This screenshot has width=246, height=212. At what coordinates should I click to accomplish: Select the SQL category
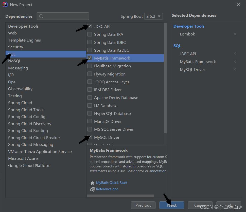pos(46,54)
